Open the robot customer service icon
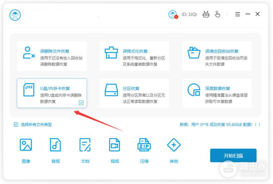This screenshot has height=184, width=273. coord(206,14)
